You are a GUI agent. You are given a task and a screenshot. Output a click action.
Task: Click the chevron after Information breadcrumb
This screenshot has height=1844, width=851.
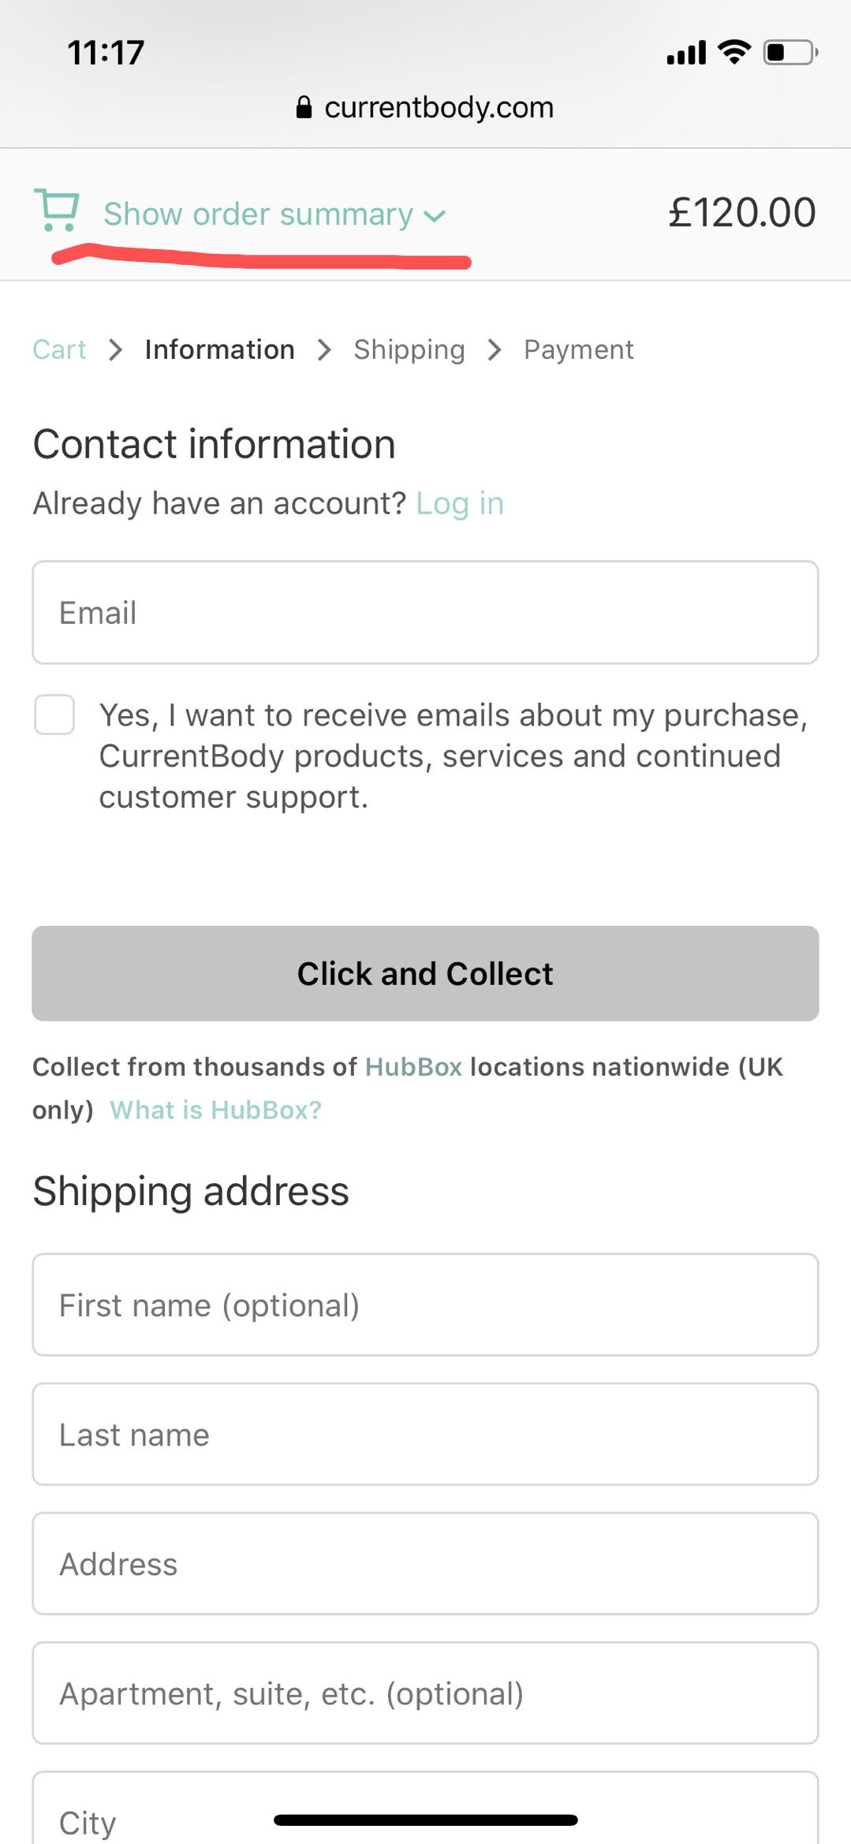coord(324,349)
